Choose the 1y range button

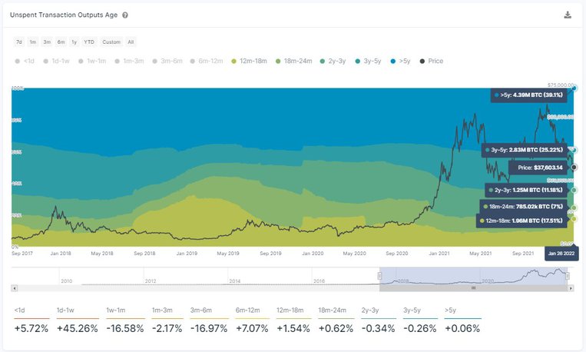point(74,42)
